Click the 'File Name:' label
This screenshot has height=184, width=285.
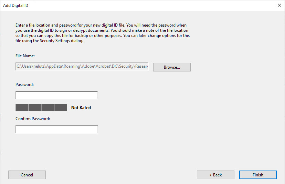tap(25, 56)
